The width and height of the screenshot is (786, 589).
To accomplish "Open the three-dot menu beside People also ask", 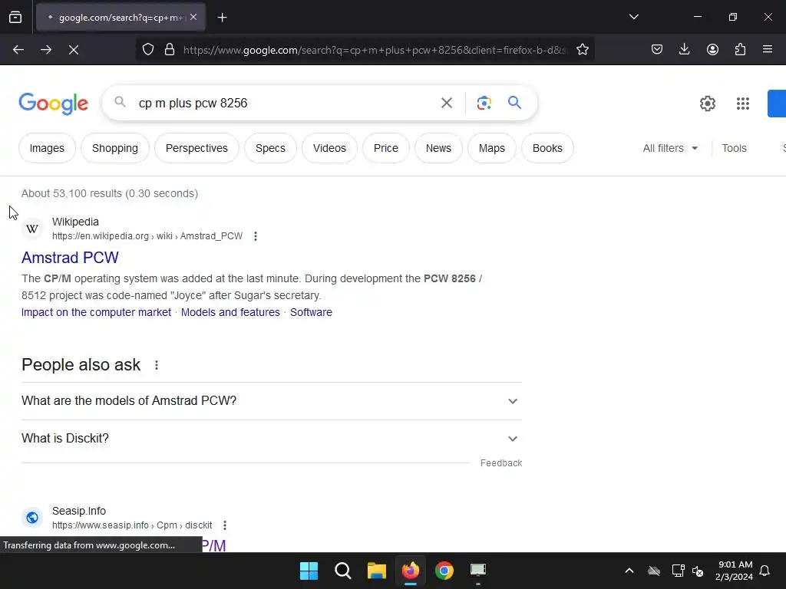I will pos(157,365).
